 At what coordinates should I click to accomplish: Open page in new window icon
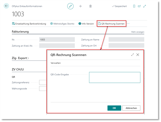click(139, 6)
